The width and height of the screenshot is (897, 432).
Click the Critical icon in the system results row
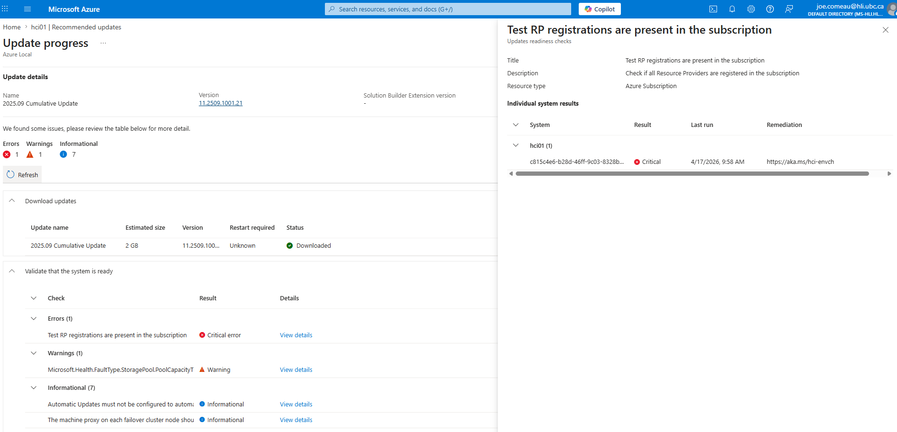pos(637,162)
